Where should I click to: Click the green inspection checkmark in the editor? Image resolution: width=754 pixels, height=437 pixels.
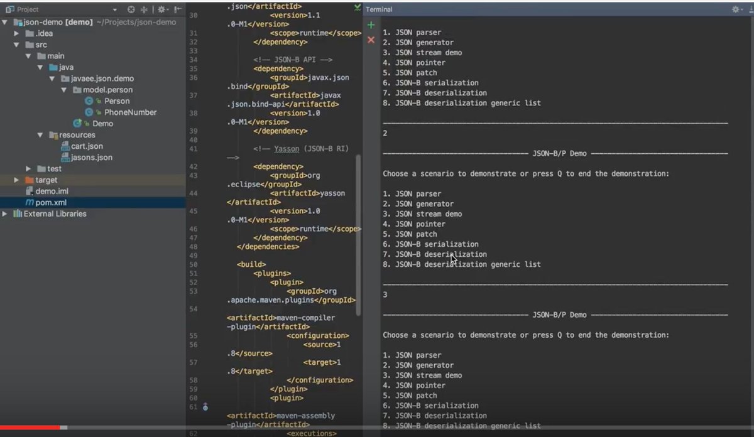pos(358,8)
